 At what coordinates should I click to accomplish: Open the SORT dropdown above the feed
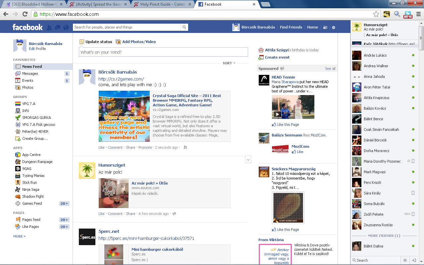coord(229,63)
